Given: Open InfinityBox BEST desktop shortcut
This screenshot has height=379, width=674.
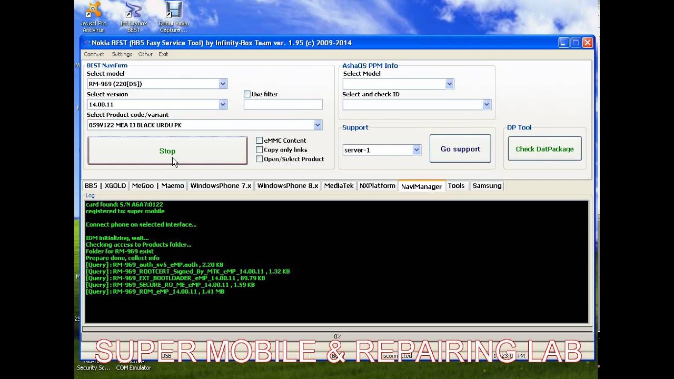Looking at the screenshot, I should tap(134, 17).
